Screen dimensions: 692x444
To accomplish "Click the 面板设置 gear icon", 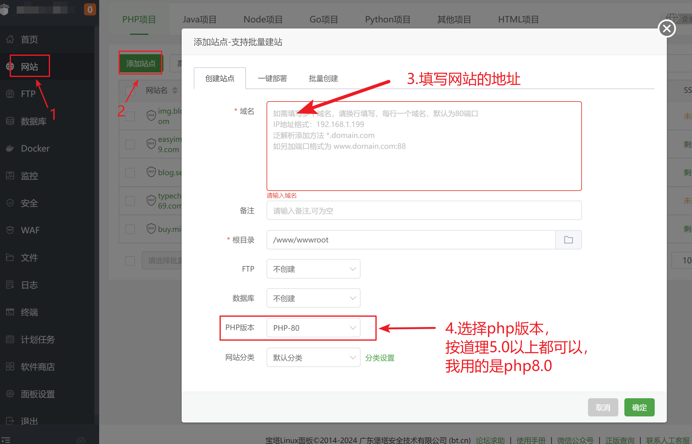I will 10,394.
